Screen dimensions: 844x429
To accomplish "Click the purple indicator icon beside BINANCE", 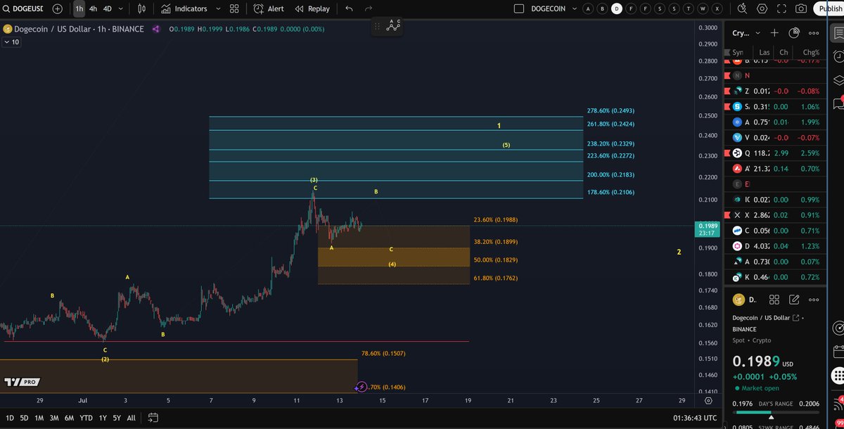I will coord(155,29).
